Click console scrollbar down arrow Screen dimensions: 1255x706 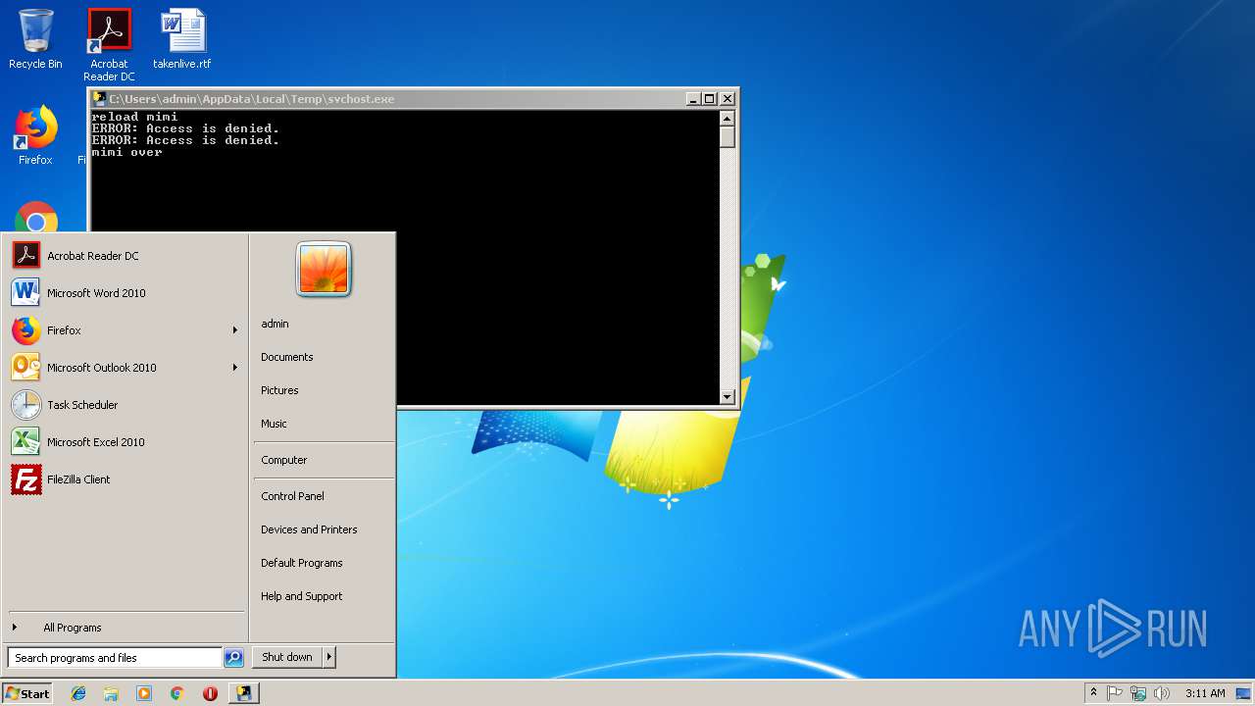click(727, 397)
